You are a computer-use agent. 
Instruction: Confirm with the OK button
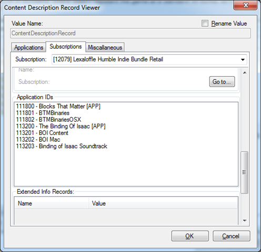coord(190,236)
